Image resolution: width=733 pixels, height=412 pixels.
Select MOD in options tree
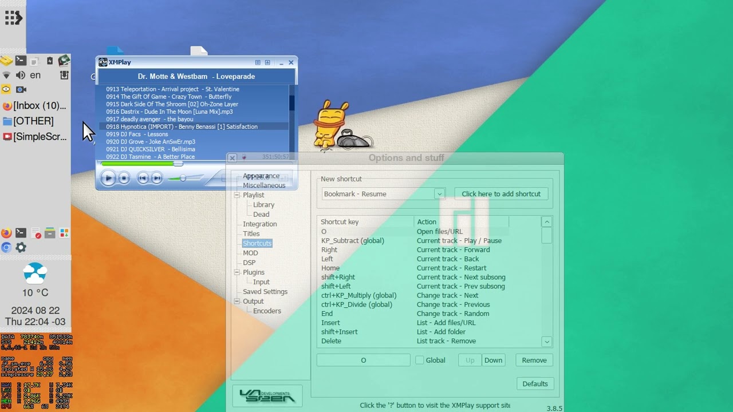pos(250,253)
